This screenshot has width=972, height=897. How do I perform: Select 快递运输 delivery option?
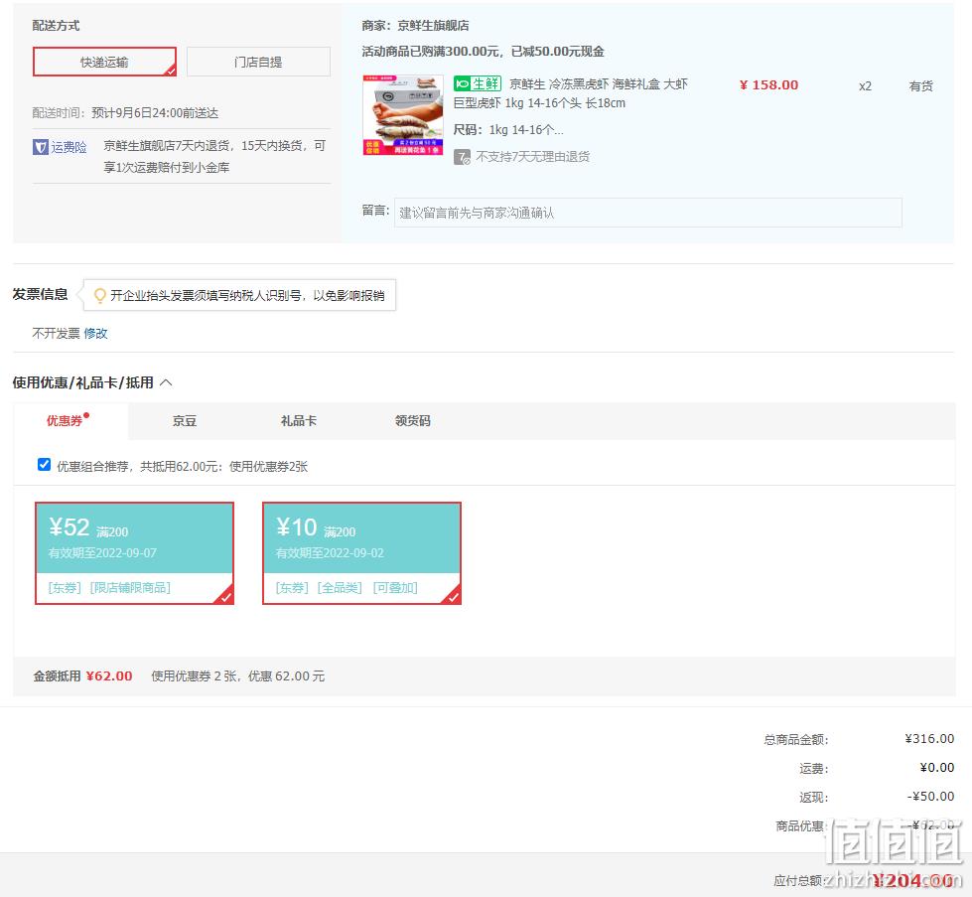(x=104, y=62)
